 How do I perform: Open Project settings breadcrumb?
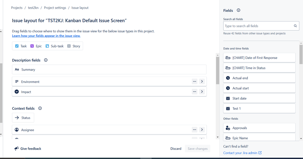pos(55,8)
